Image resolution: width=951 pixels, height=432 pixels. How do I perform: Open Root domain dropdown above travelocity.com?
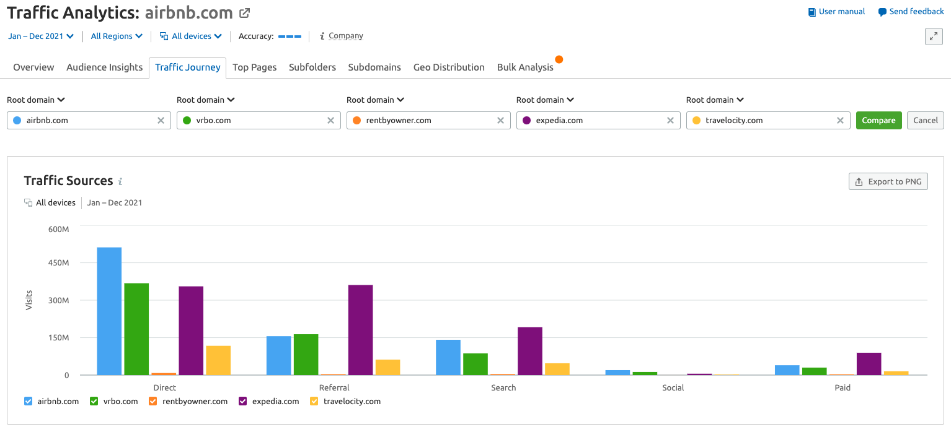pyautogui.click(x=715, y=100)
